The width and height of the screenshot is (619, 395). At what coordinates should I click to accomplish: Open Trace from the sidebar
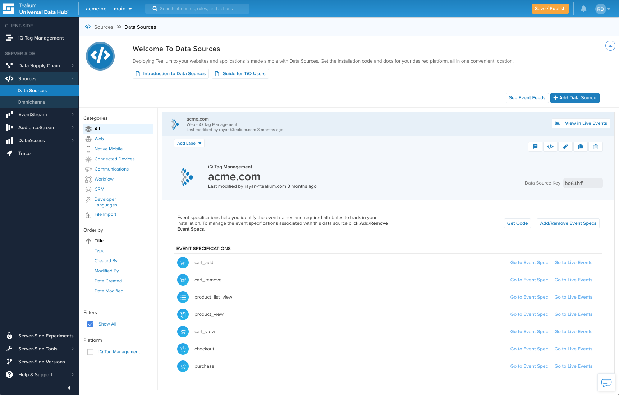pos(39,153)
